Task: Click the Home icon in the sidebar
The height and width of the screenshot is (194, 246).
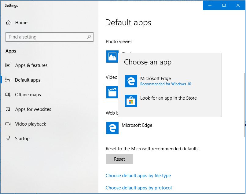Action: pyautogui.click(x=8, y=23)
